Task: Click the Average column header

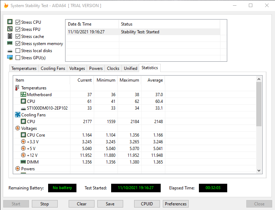Action: pyautogui.click(x=153, y=80)
